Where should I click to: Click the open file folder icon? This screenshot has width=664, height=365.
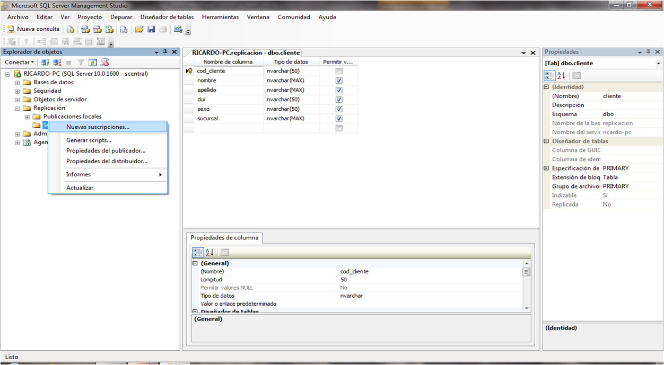click(139, 29)
